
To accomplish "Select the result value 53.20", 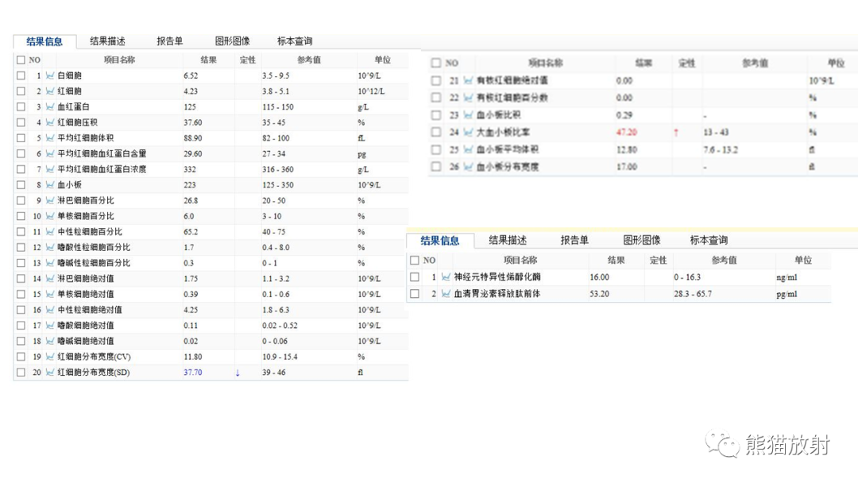I will tap(599, 294).
